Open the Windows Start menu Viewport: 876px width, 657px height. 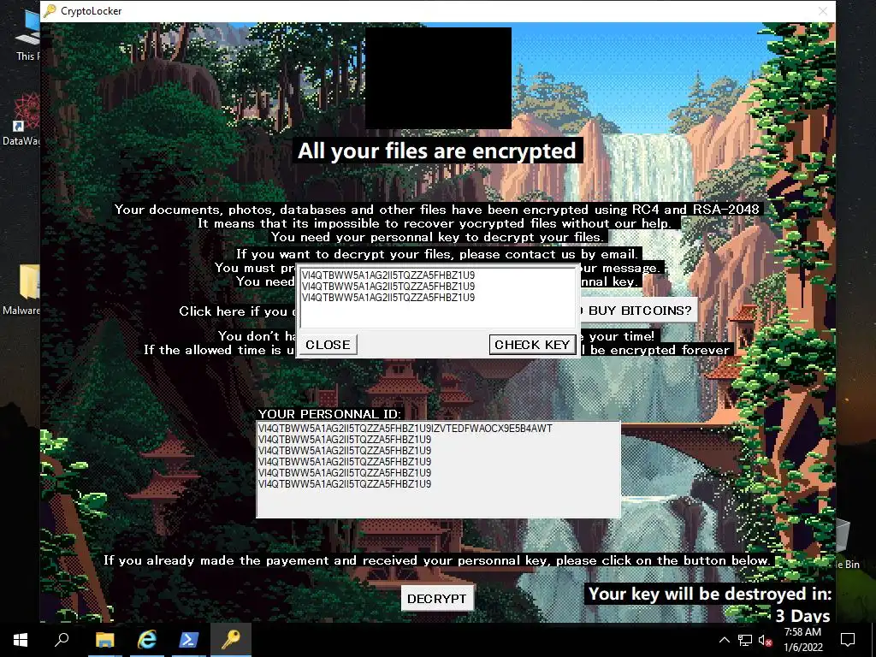(x=21, y=640)
